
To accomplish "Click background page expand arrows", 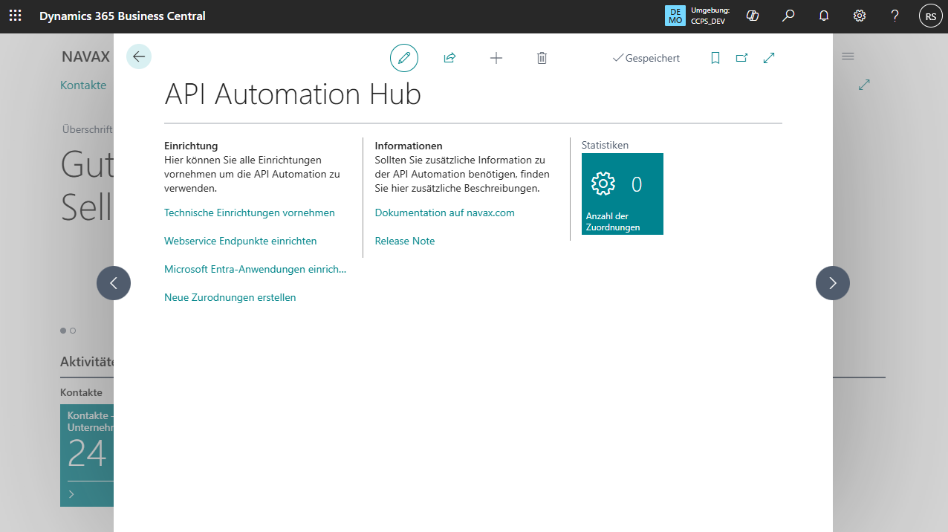I will click(x=864, y=85).
